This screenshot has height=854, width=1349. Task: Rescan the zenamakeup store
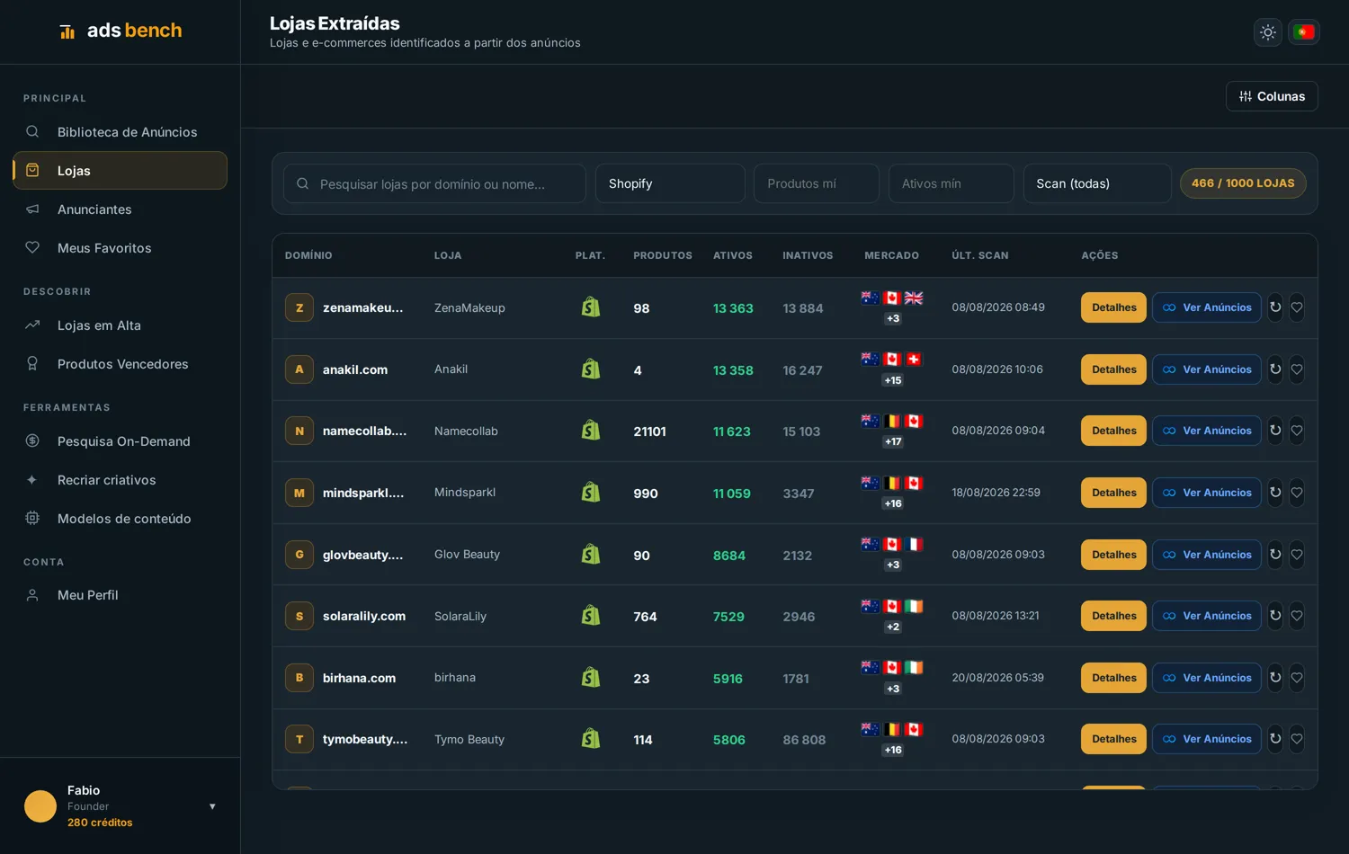tap(1275, 307)
